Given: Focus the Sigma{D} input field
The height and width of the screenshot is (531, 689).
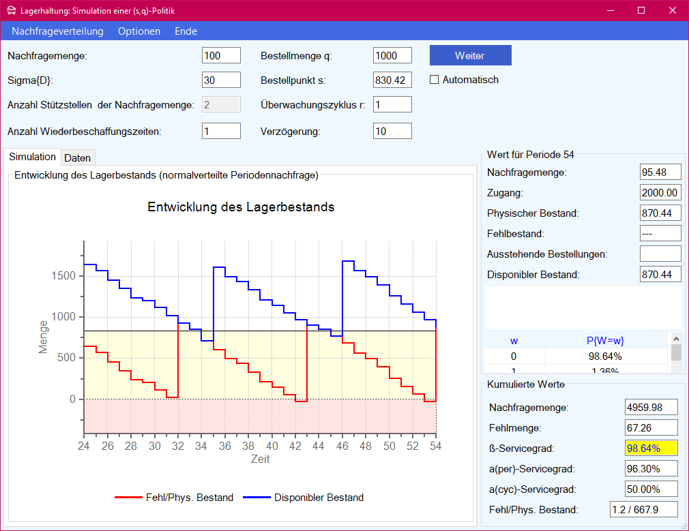Looking at the screenshot, I should pyautogui.click(x=221, y=80).
